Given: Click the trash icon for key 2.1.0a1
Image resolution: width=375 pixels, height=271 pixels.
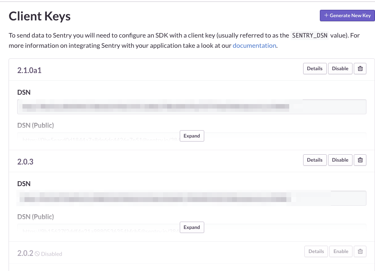Looking at the screenshot, I should (360, 68).
